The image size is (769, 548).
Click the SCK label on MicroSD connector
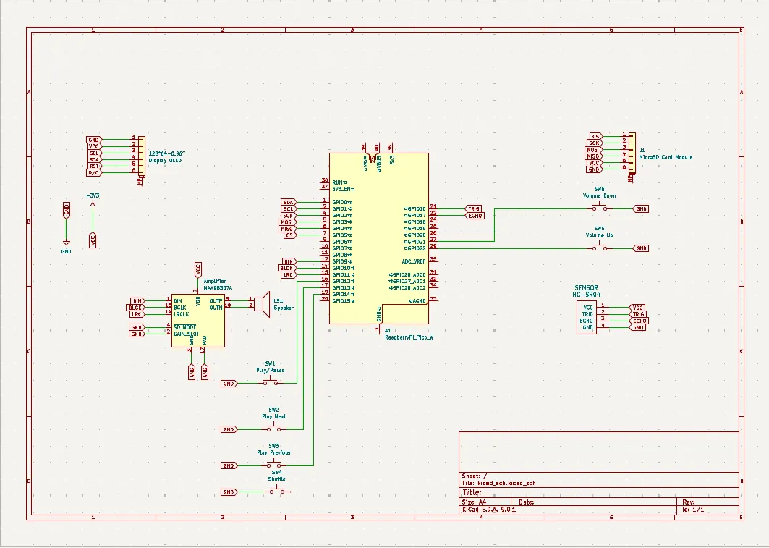594,143
